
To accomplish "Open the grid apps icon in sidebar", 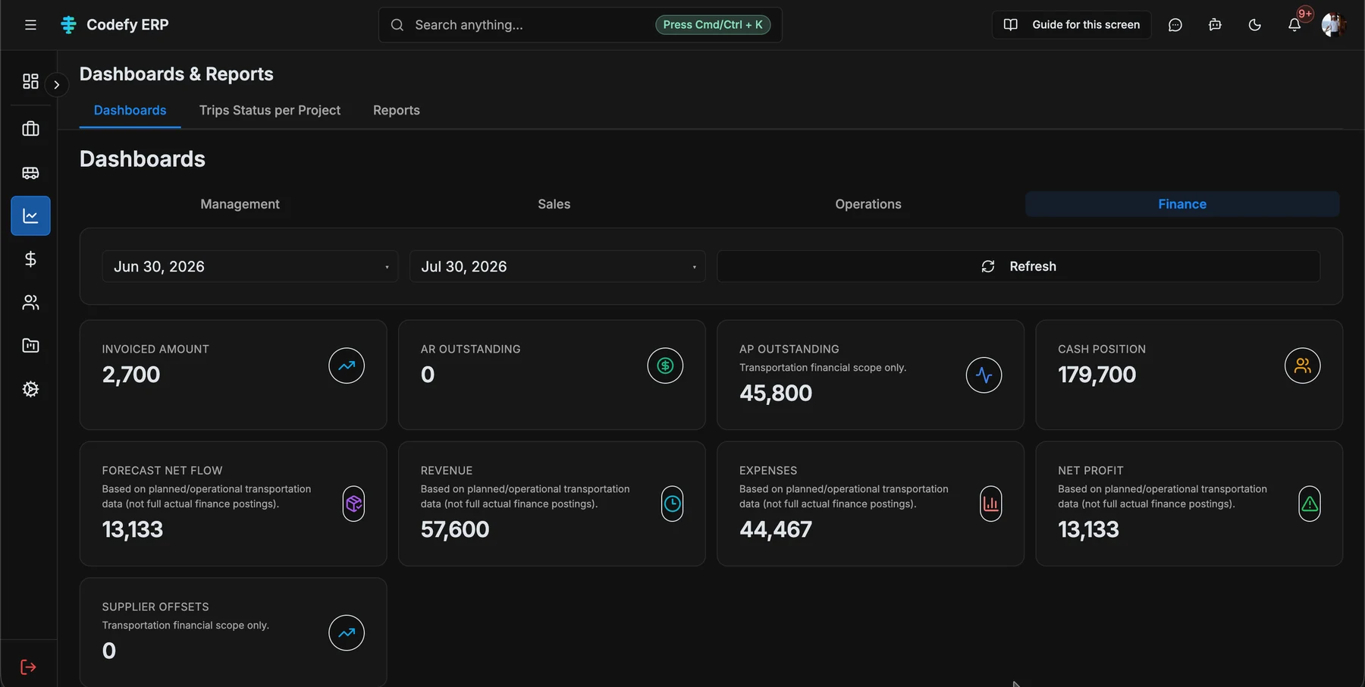I will 30,81.
